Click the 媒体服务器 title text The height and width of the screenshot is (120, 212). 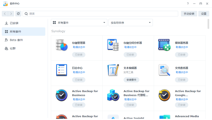coord(182,43)
